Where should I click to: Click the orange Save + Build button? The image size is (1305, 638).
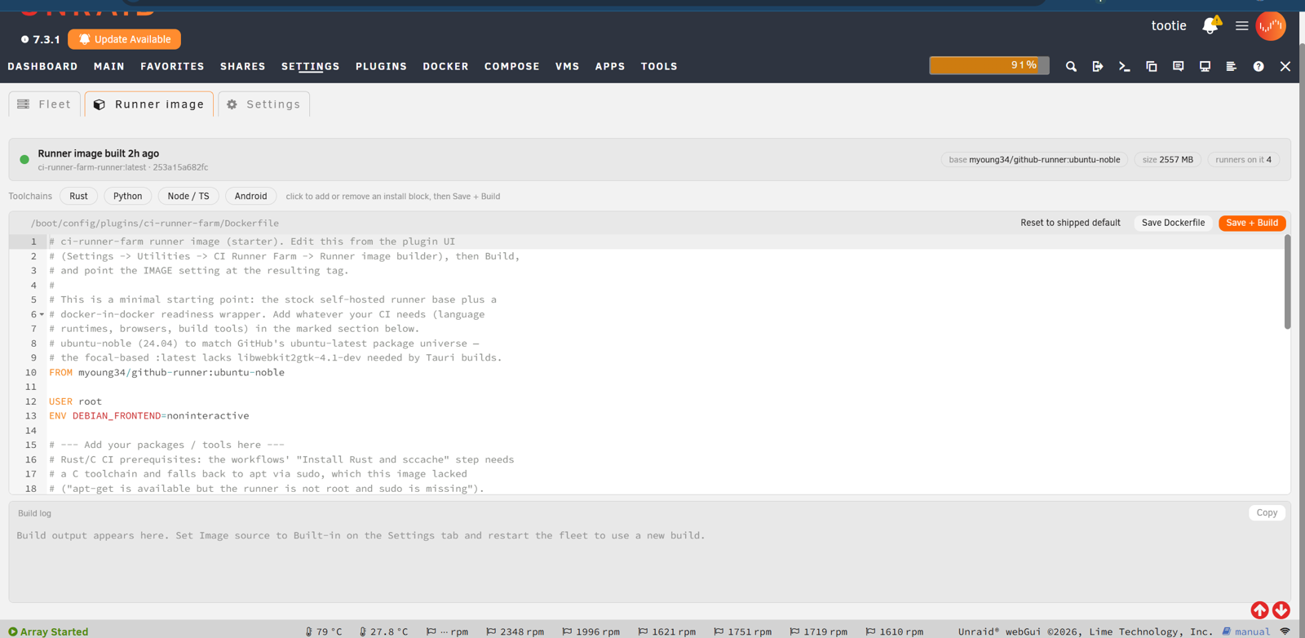pyautogui.click(x=1252, y=223)
